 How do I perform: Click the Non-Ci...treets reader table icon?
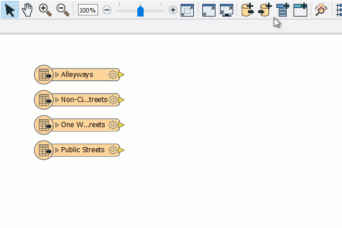coord(44,100)
